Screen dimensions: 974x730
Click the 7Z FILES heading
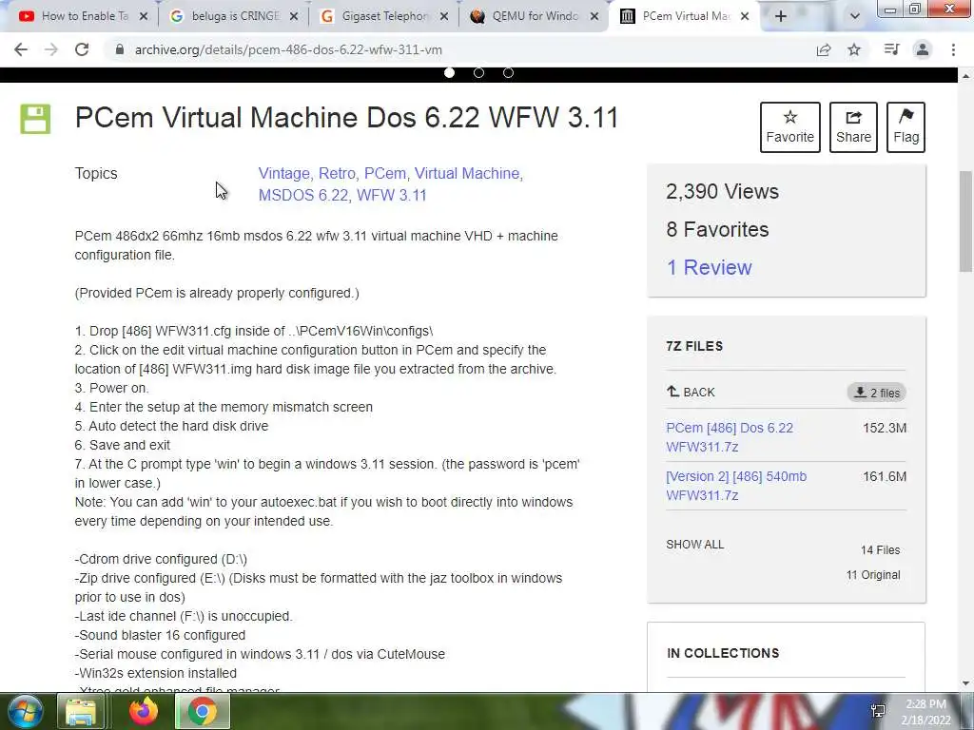(x=694, y=346)
